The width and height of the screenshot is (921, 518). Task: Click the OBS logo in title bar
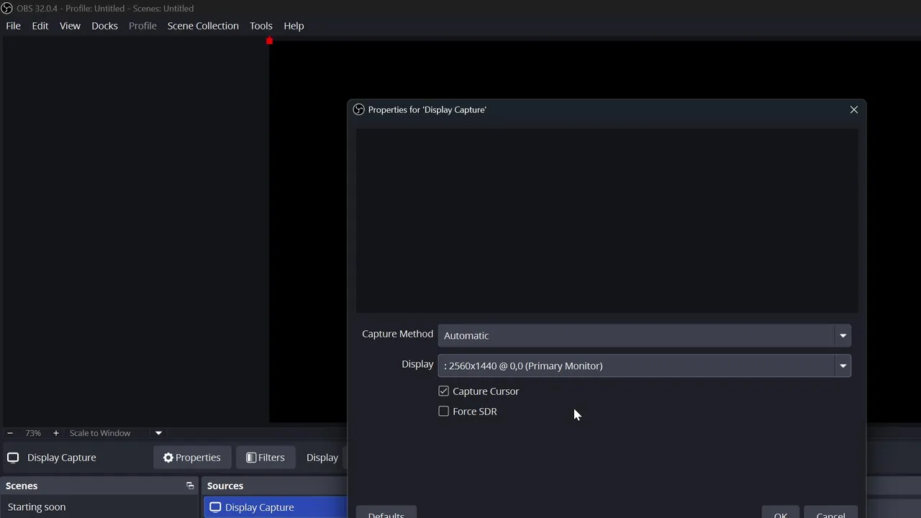6,8
